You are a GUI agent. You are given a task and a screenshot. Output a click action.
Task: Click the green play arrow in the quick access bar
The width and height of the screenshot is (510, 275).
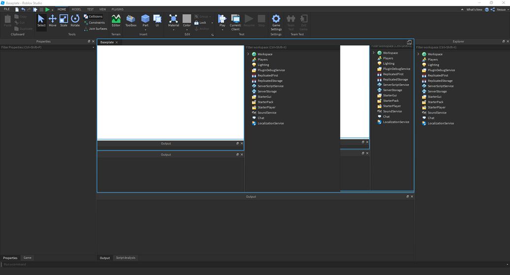pyautogui.click(x=47, y=9)
